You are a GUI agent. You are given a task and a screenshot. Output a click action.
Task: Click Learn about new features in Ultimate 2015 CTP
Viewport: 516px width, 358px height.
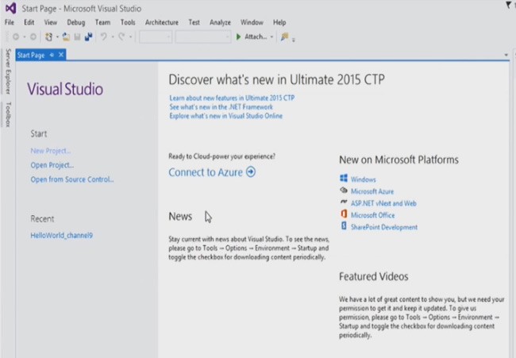(232, 98)
